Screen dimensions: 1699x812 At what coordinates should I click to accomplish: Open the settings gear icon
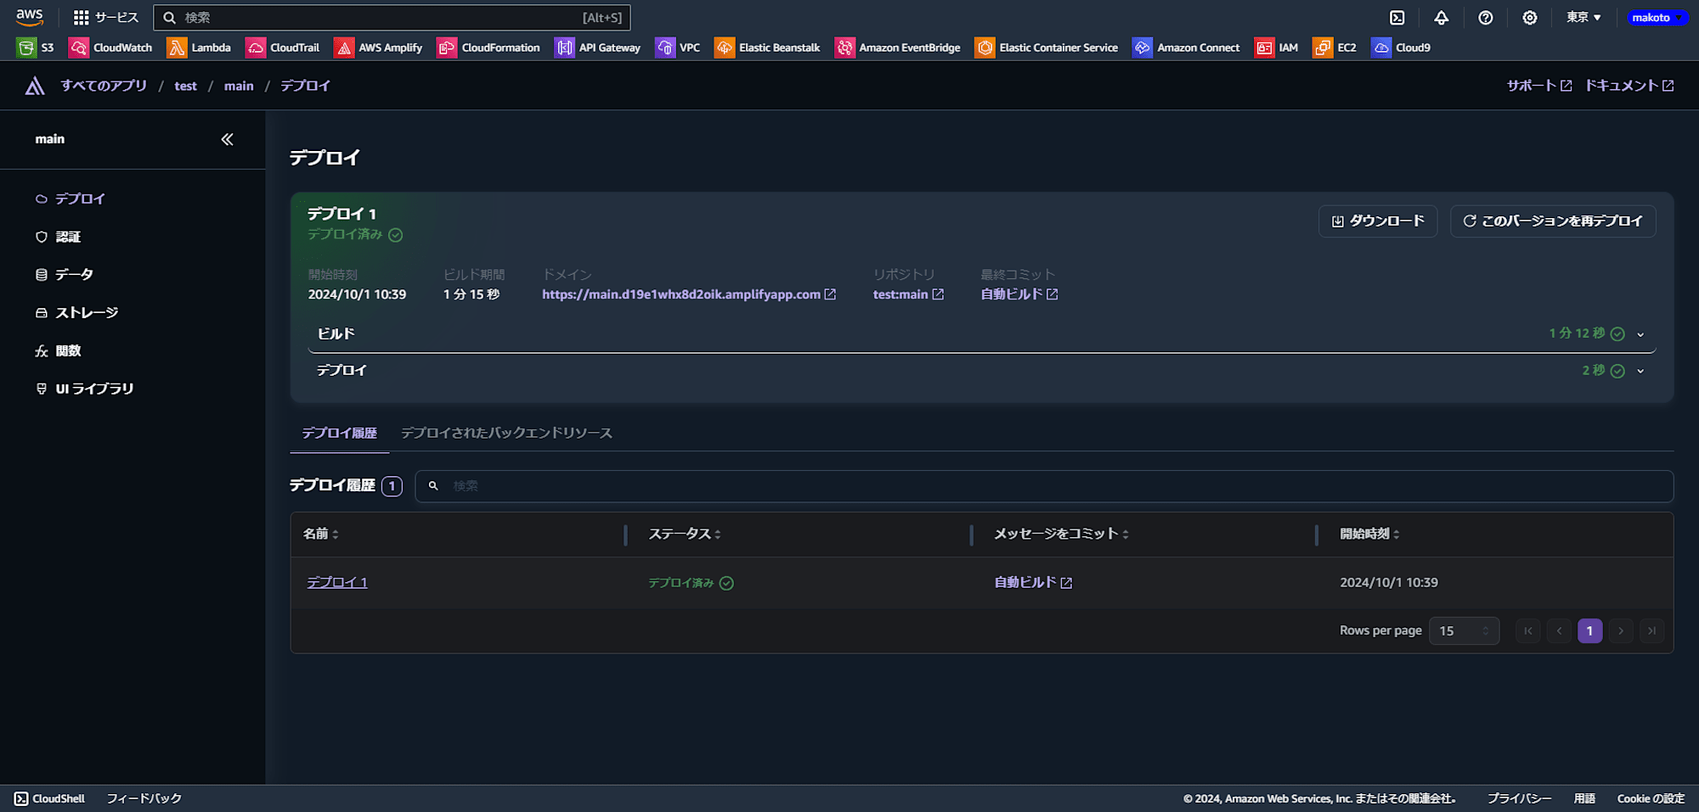[x=1530, y=18]
